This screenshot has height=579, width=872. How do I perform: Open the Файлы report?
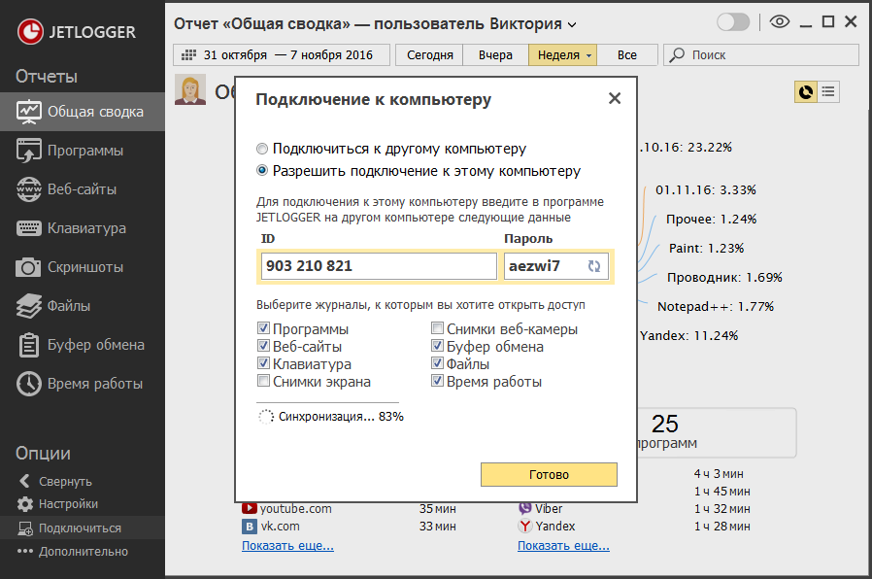83,306
